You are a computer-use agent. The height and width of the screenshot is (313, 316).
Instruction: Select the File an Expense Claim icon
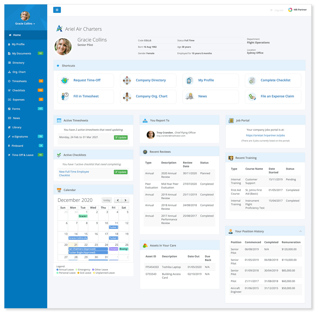point(252,97)
